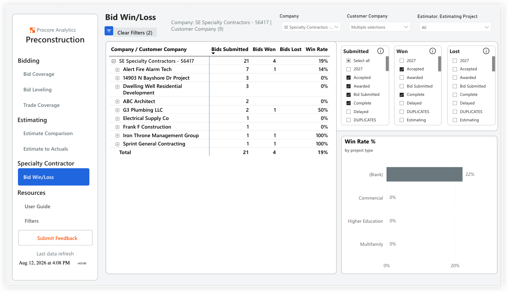Check Awarded in Won slicer
The width and height of the screenshot is (508, 292).
click(x=402, y=78)
